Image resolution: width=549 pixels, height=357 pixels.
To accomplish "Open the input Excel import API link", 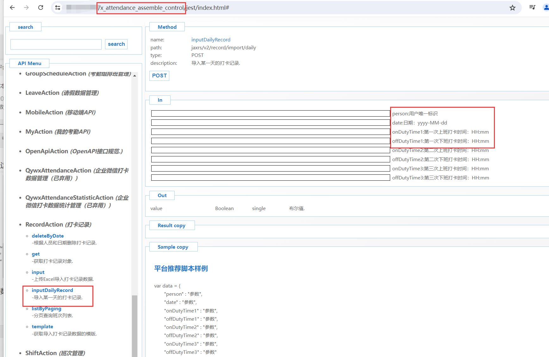I will [x=38, y=272].
